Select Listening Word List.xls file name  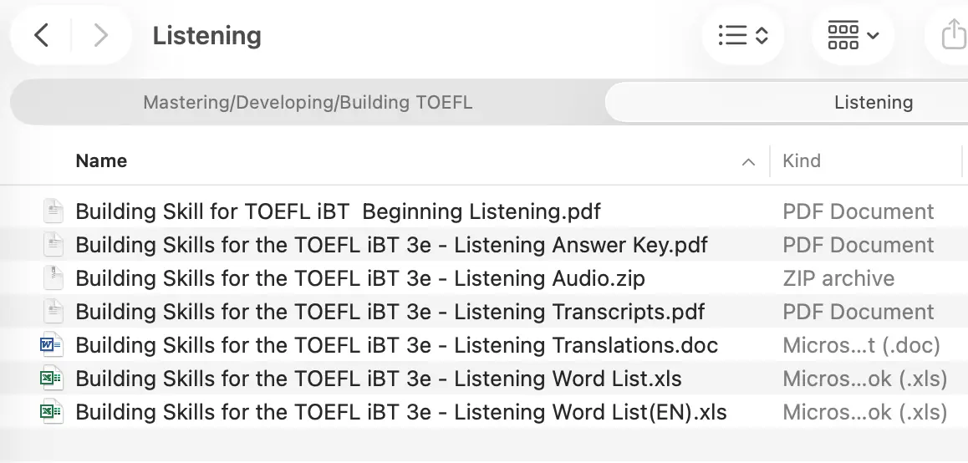378,379
